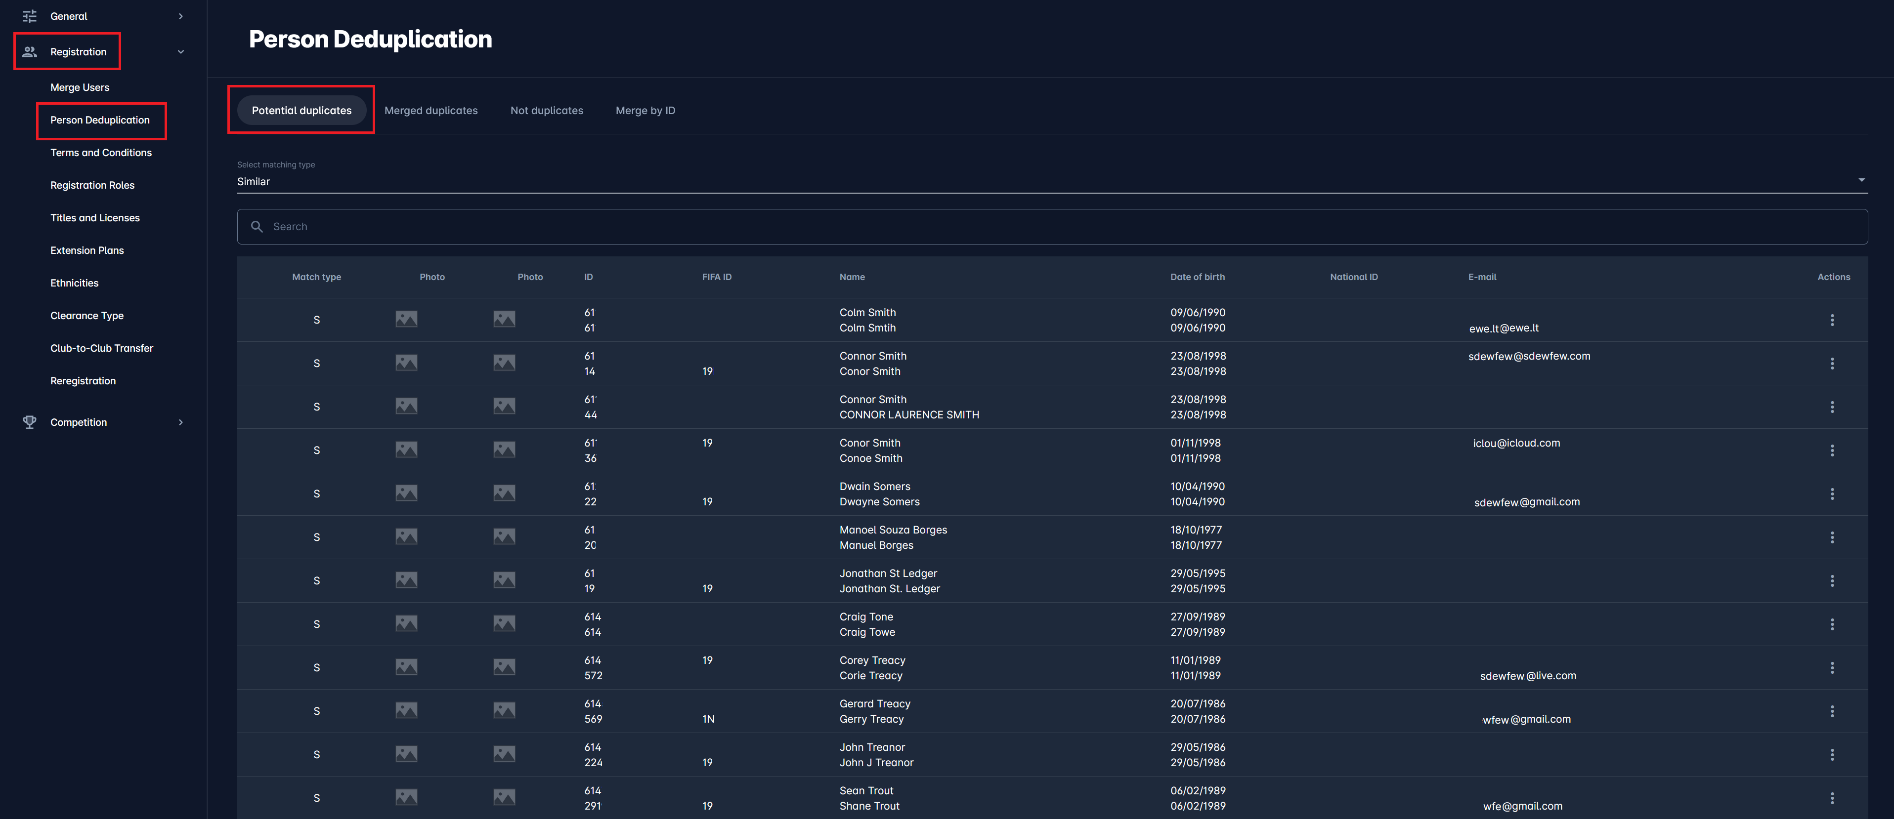Image resolution: width=1894 pixels, height=819 pixels.
Task: Open the actions menu for Sean Trout row
Action: pyautogui.click(x=1832, y=798)
